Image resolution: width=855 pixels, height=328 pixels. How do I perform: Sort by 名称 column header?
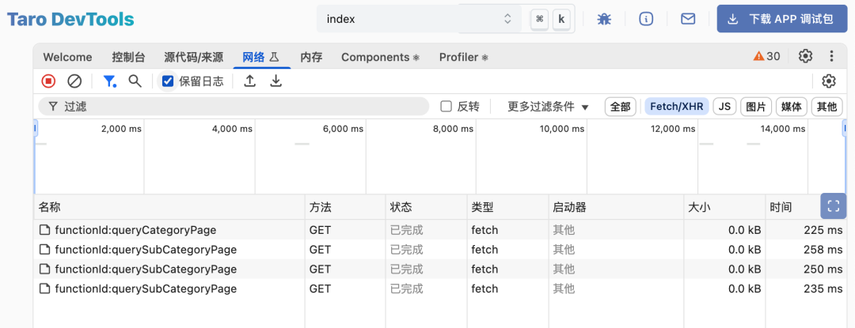tap(169, 207)
